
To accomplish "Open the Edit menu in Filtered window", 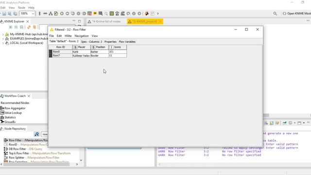I will pos(59,36).
